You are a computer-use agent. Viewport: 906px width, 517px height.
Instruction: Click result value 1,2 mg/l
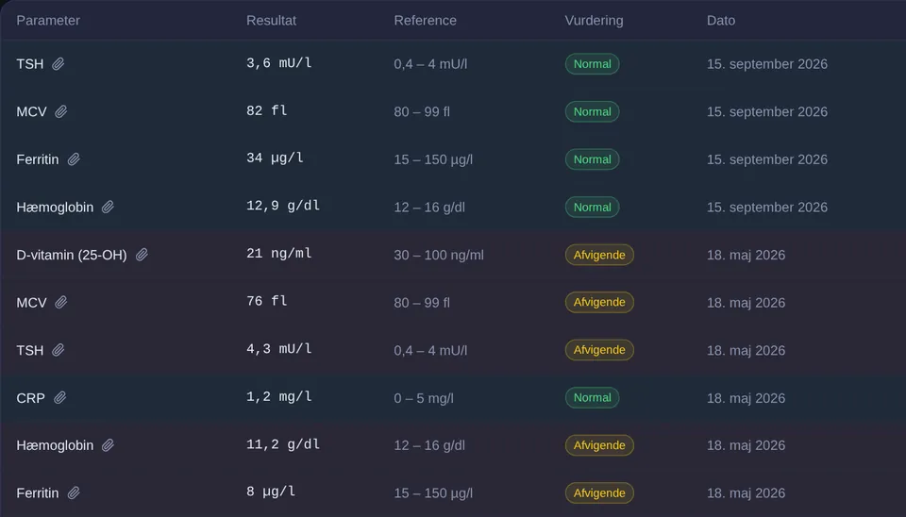(x=279, y=396)
